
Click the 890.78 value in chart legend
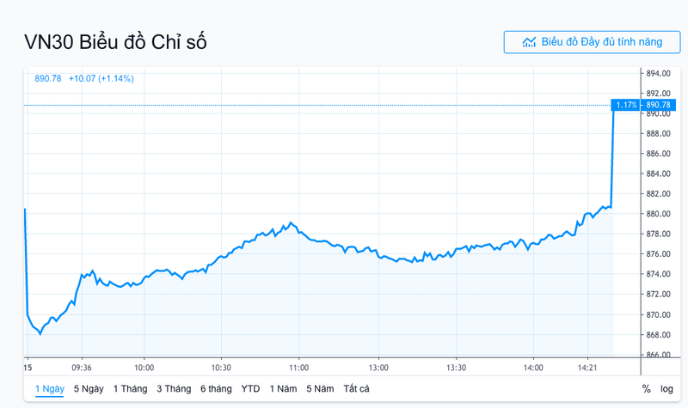point(47,79)
